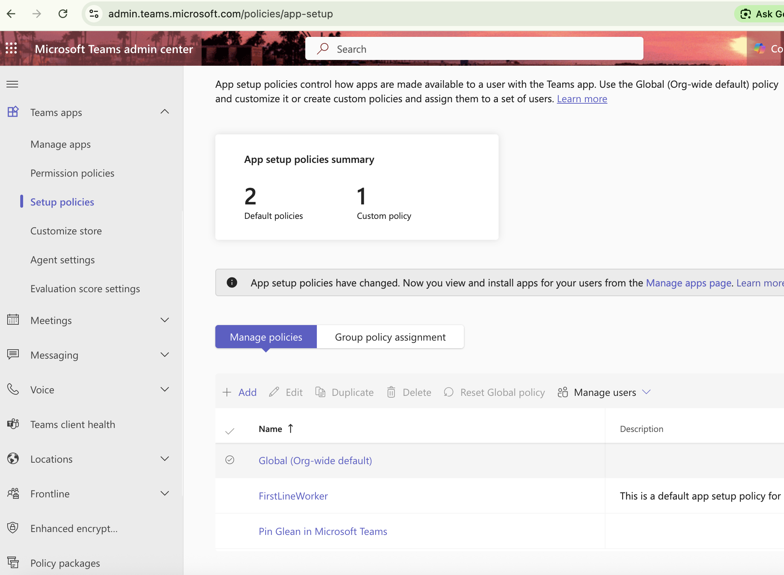This screenshot has height=575, width=784.
Task: Toggle the select-all checkmark in table header
Action: [x=230, y=431]
